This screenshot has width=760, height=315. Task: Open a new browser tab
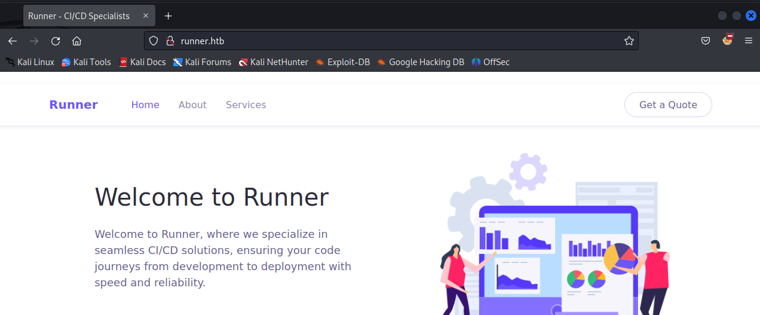click(168, 16)
